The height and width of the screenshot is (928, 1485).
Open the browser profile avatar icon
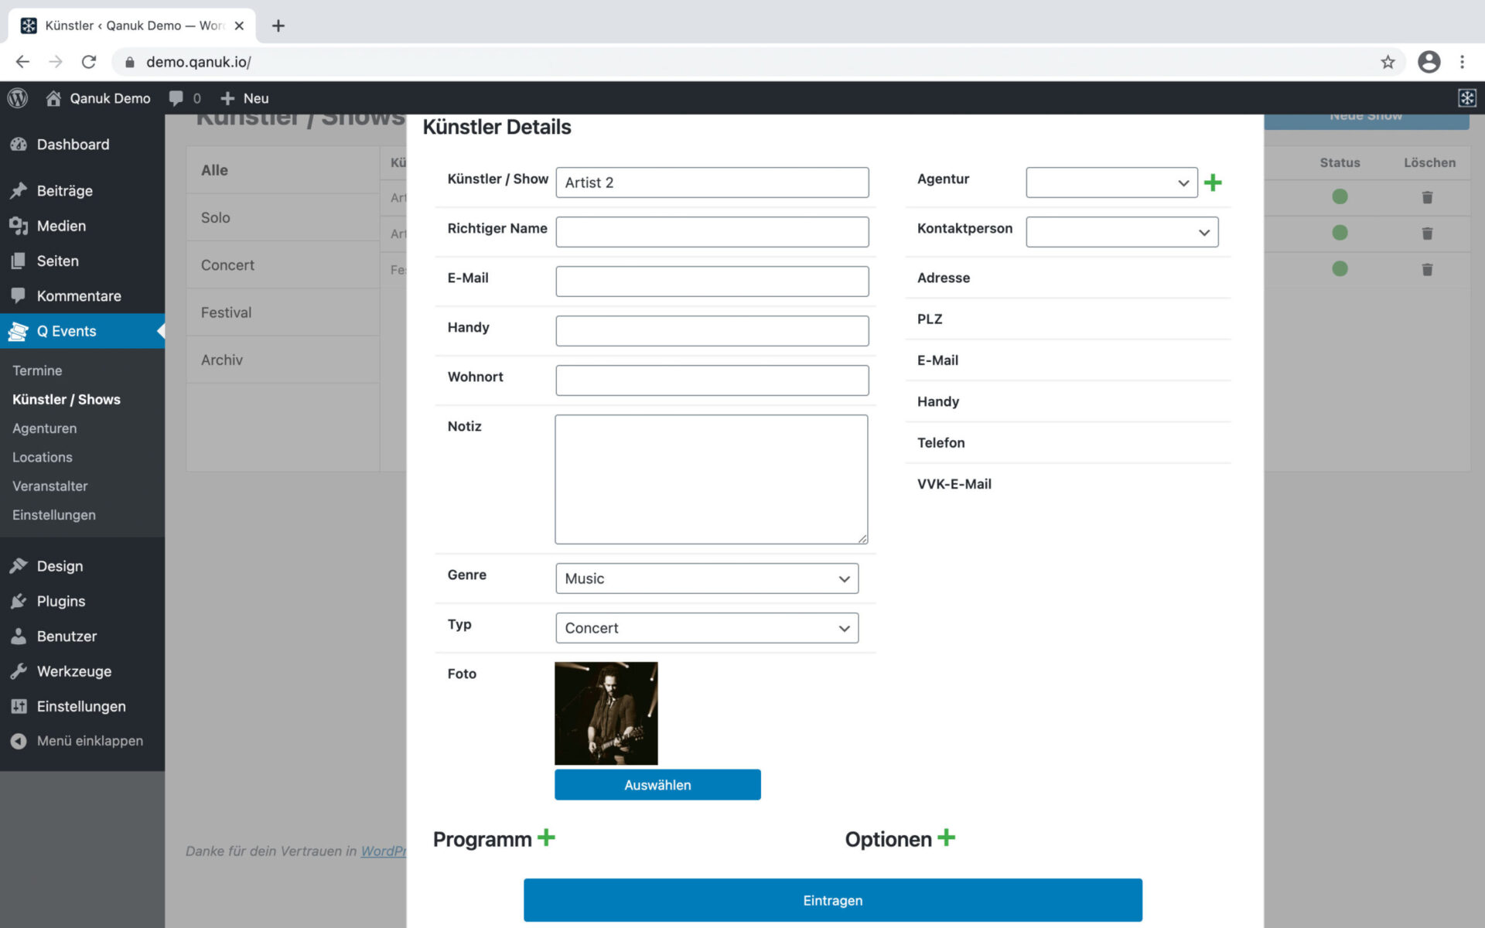(x=1429, y=62)
